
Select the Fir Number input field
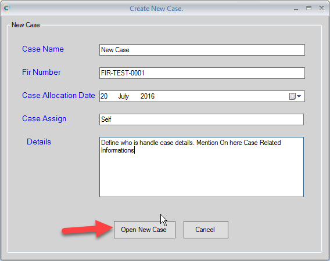(x=202, y=73)
